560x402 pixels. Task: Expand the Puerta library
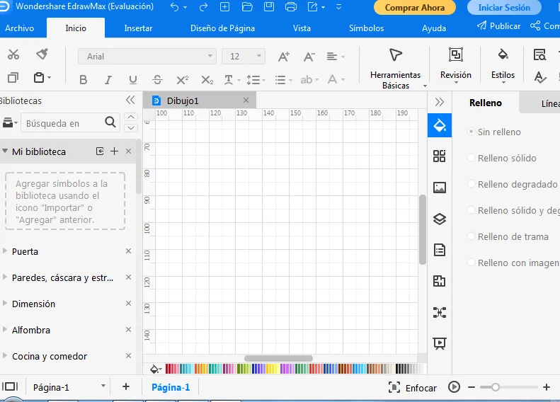tap(5, 251)
